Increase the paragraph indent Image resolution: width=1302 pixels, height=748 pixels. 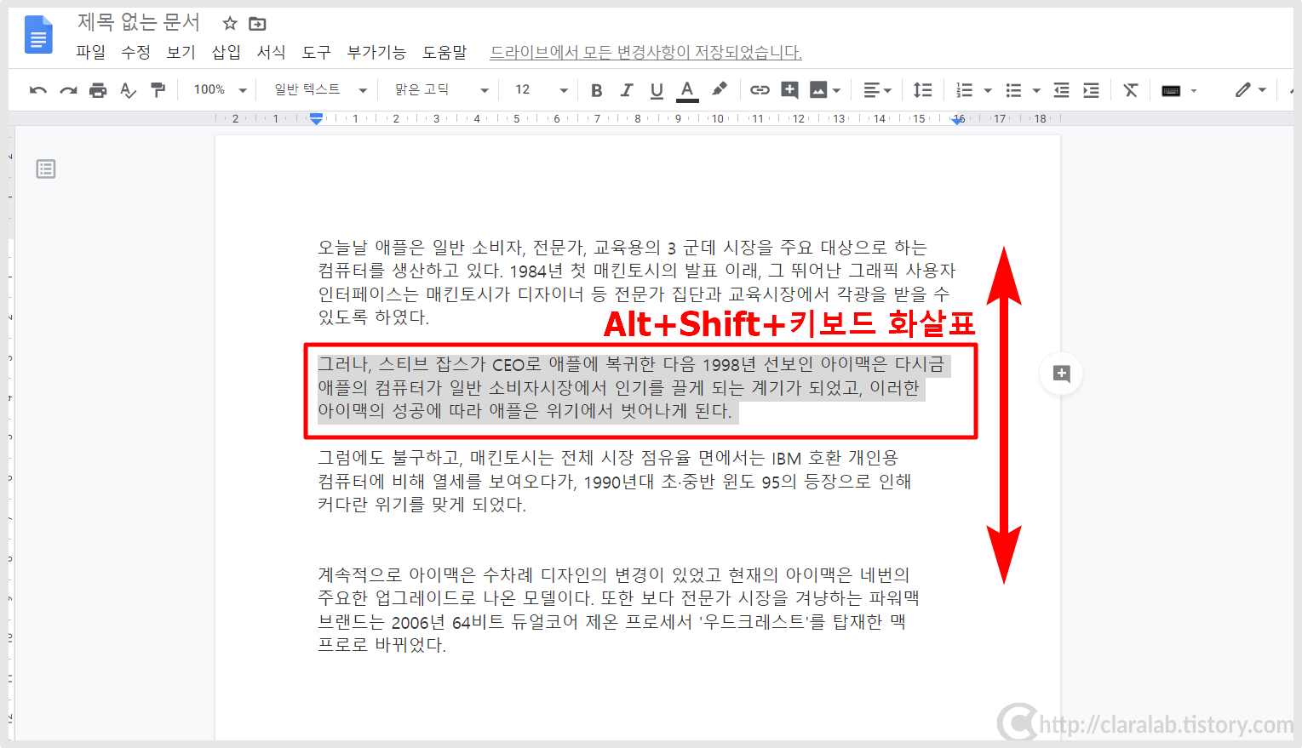[x=1091, y=90]
